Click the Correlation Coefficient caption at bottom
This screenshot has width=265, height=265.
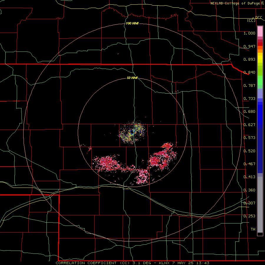(132, 263)
